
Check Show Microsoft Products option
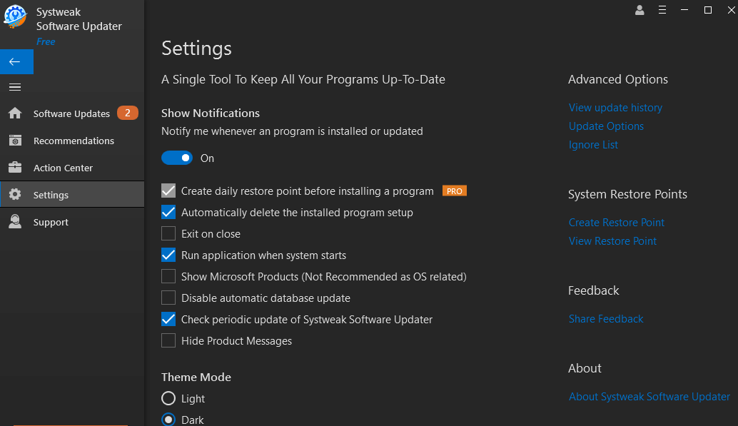pos(168,276)
